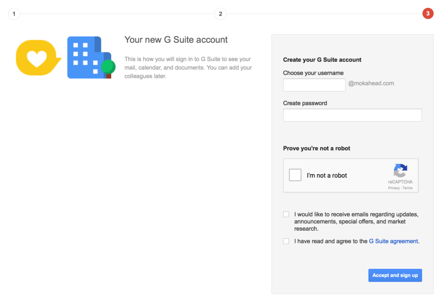Click the reCAPTCHA logo icon

pos(400,170)
